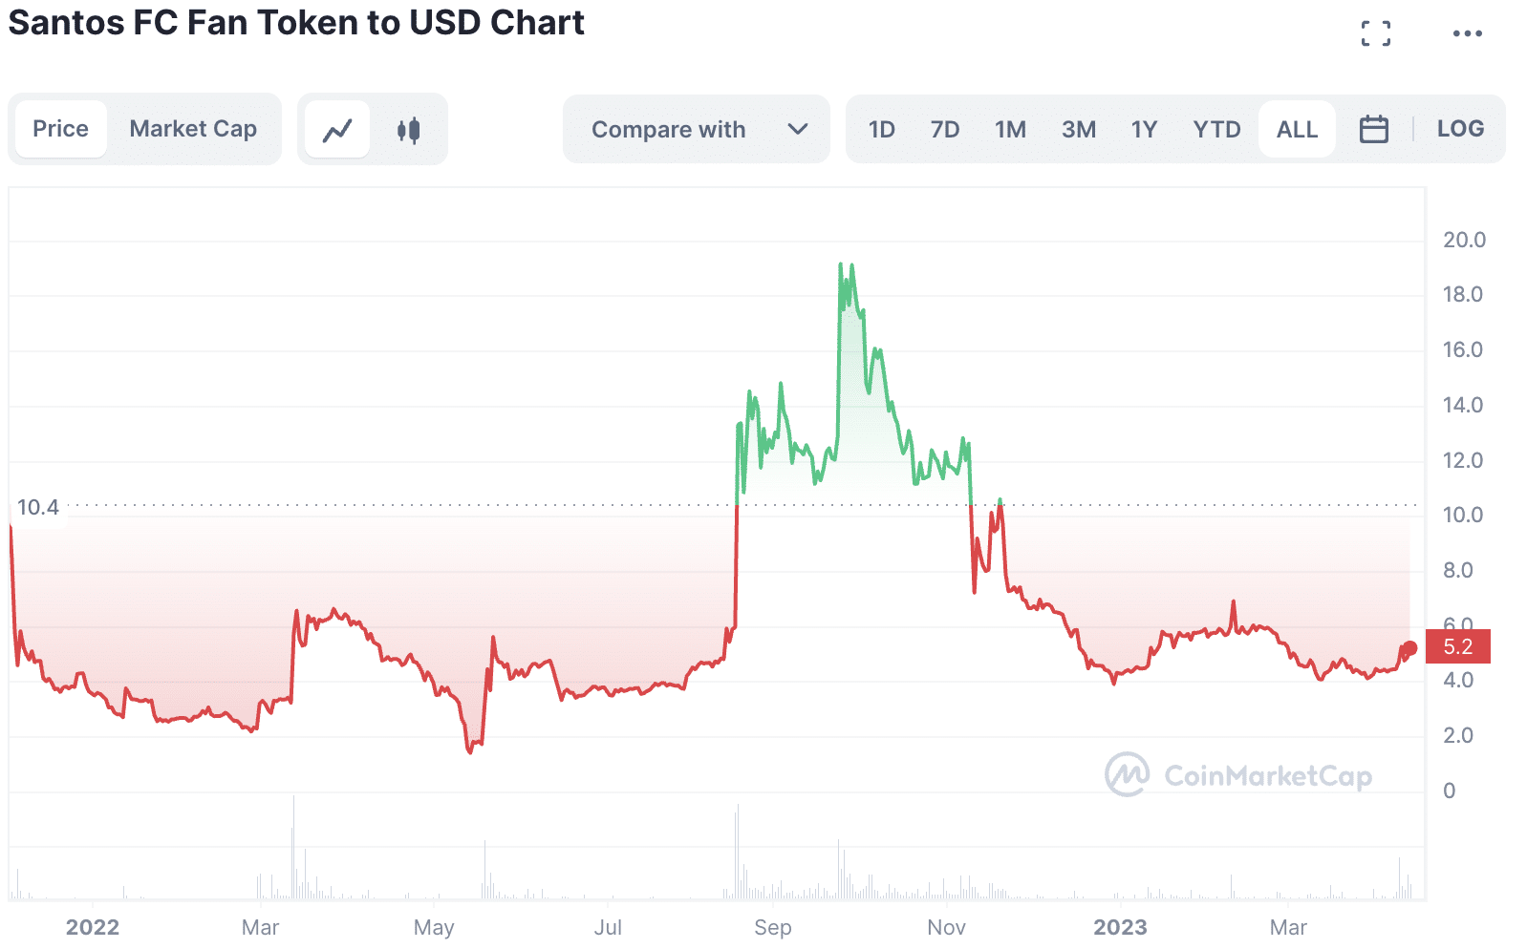Switch to line chart view icon
1527x949 pixels.
pyautogui.click(x=337, y=130)
